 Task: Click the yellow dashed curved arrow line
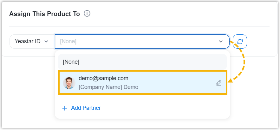pos(244,62)
